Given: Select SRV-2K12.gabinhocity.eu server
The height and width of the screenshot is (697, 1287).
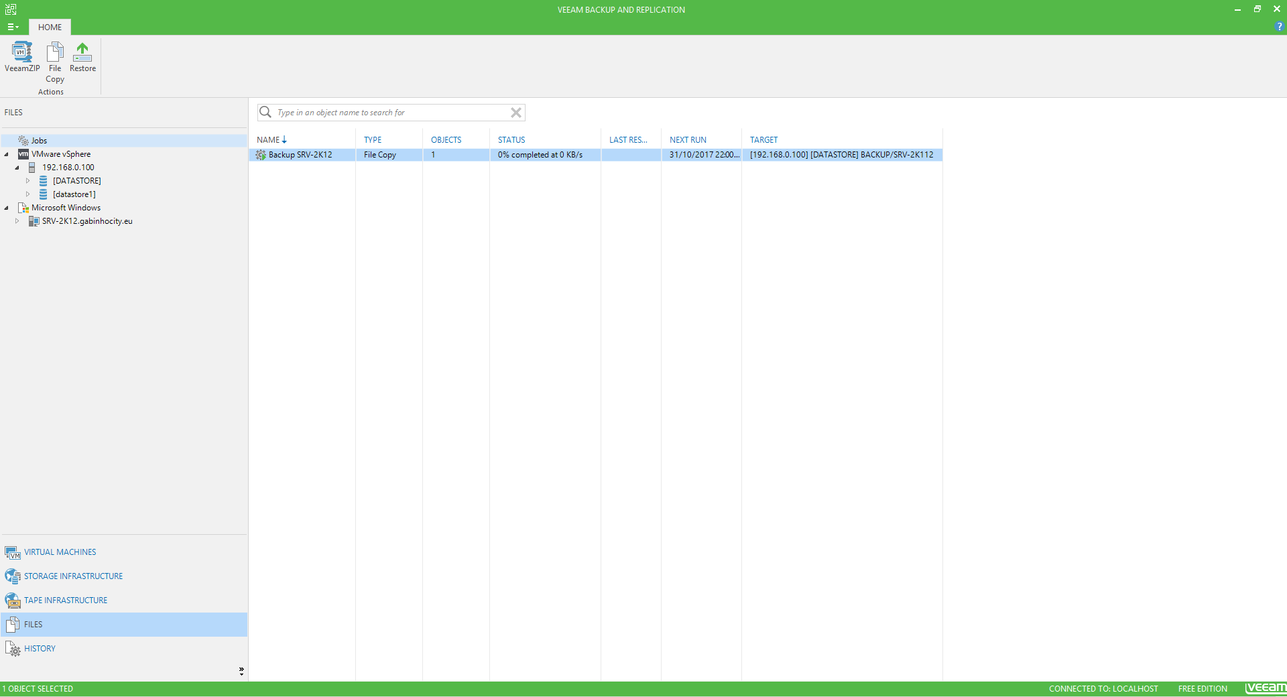Looking at the screenshot, I should pos(87,221).
